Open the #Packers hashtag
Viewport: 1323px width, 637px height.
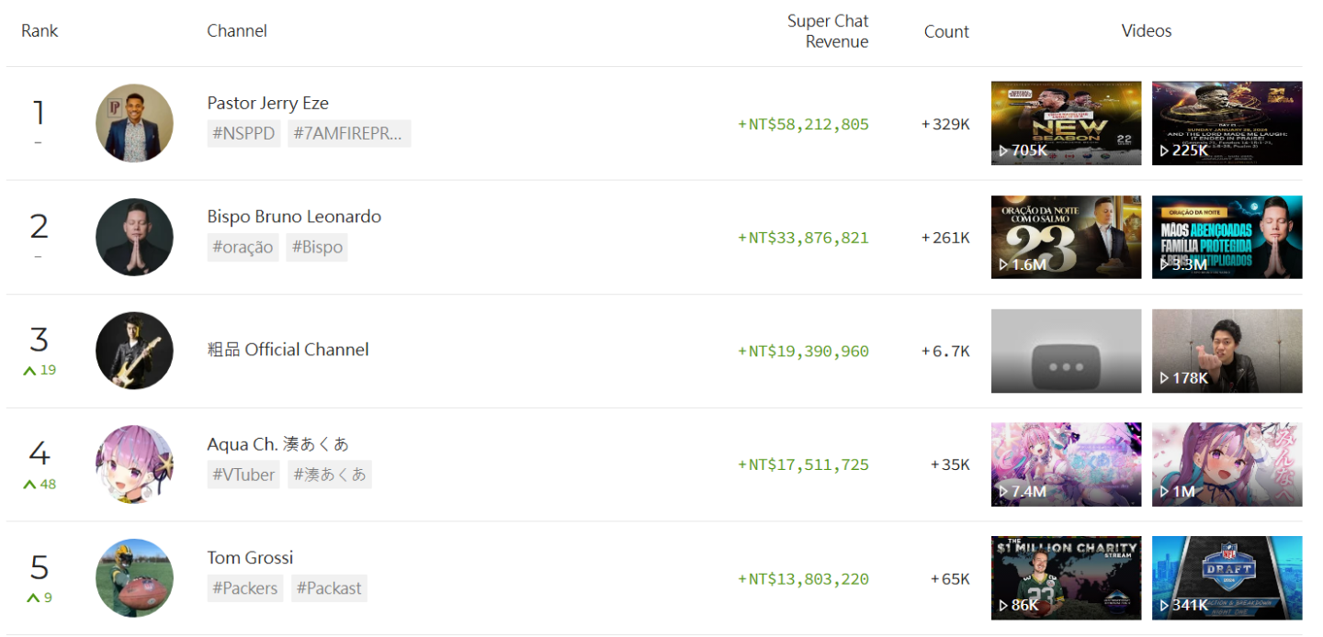tap(245, 588)
